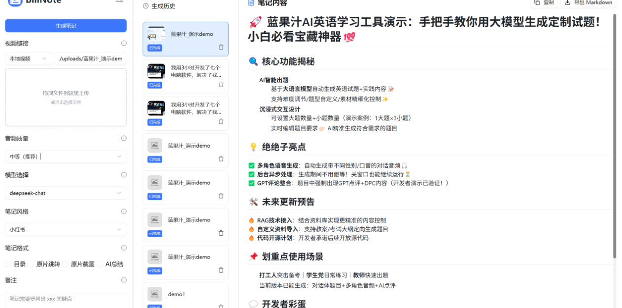Viewport: 622px width, 308px height.
Task: Click the info icon beside 音频质量
Action: [x=124, y=139]
